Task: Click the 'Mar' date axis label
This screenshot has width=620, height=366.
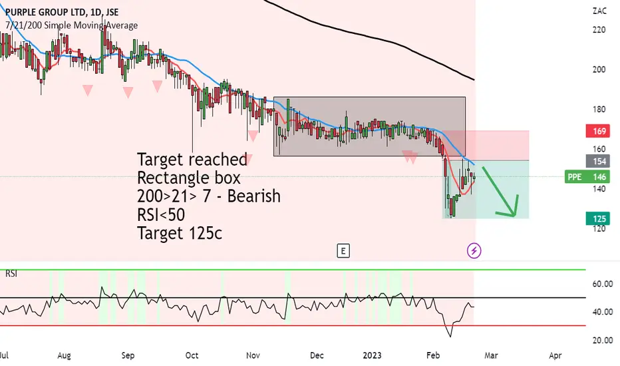Action: (x=491, y=355)
